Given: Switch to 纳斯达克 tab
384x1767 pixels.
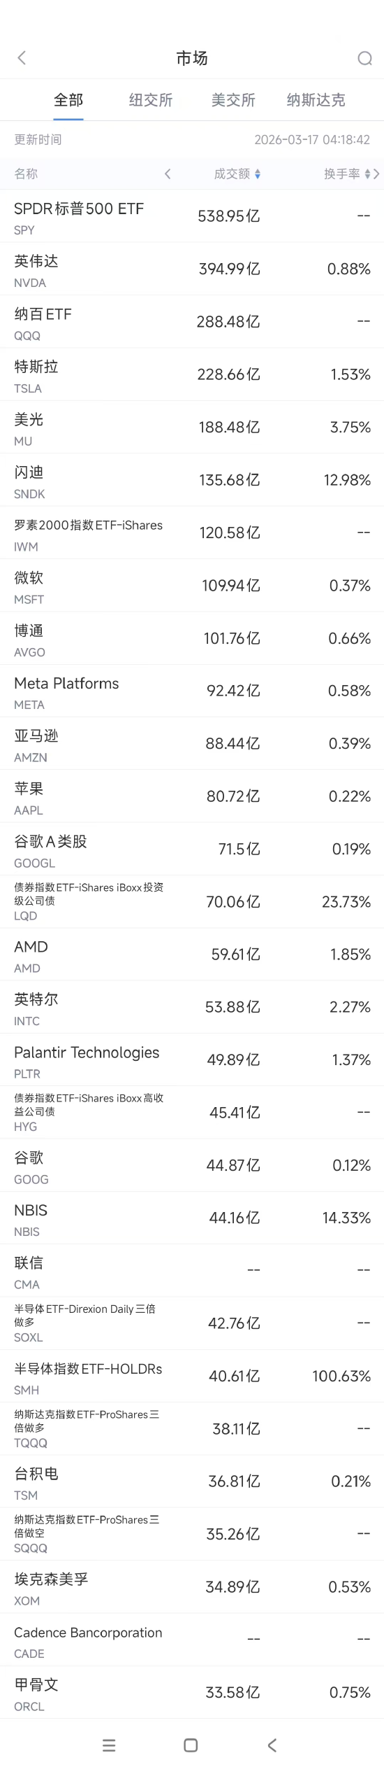Looking at the screenshot, I should [x=316, y=100].
